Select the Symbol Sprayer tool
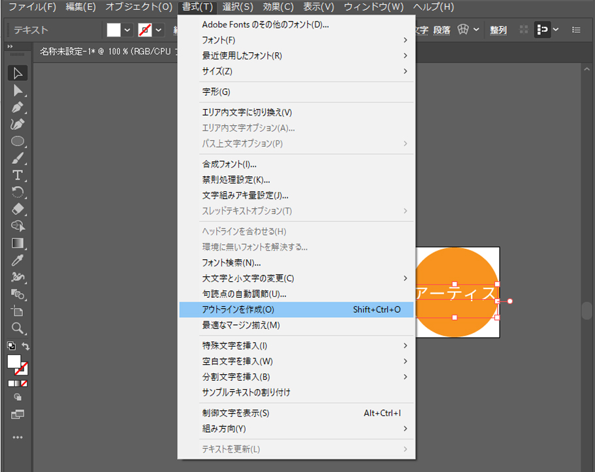The image size is (595, 472). point(18,277)
